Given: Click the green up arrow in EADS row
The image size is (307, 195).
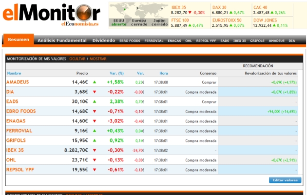Looking at the screenshot, I should [95, 101].
